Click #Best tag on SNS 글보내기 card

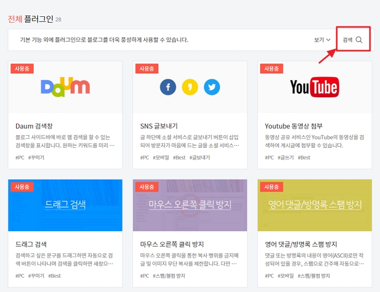tap(179, 158)
